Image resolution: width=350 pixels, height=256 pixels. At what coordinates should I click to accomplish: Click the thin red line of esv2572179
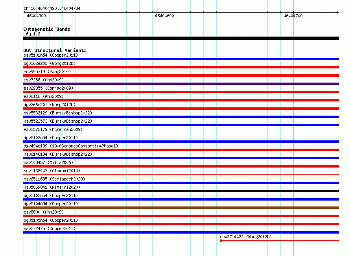181,133
